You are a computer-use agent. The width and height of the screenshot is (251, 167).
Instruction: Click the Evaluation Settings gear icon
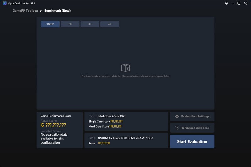(x=177, y=117)
